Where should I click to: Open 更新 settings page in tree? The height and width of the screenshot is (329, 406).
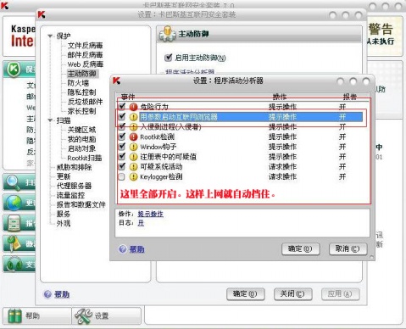[x=64, y=176]
